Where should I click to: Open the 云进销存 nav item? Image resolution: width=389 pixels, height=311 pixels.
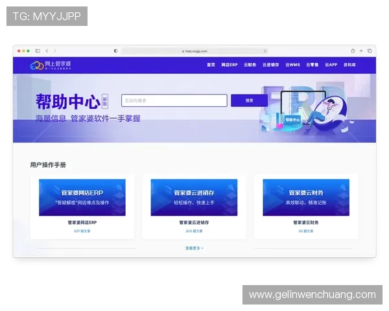point(270,65)
